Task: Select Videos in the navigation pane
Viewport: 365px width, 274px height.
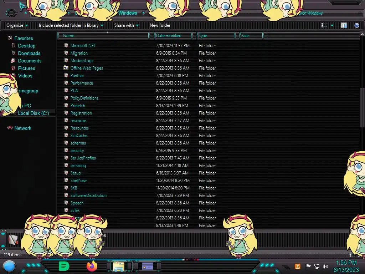Action: click(25, 76)
